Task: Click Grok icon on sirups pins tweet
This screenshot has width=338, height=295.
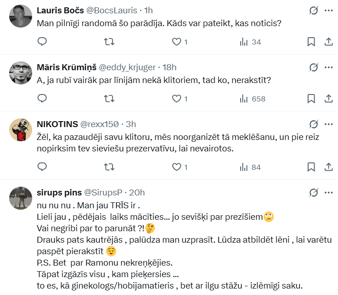Action: coord(314,192)
